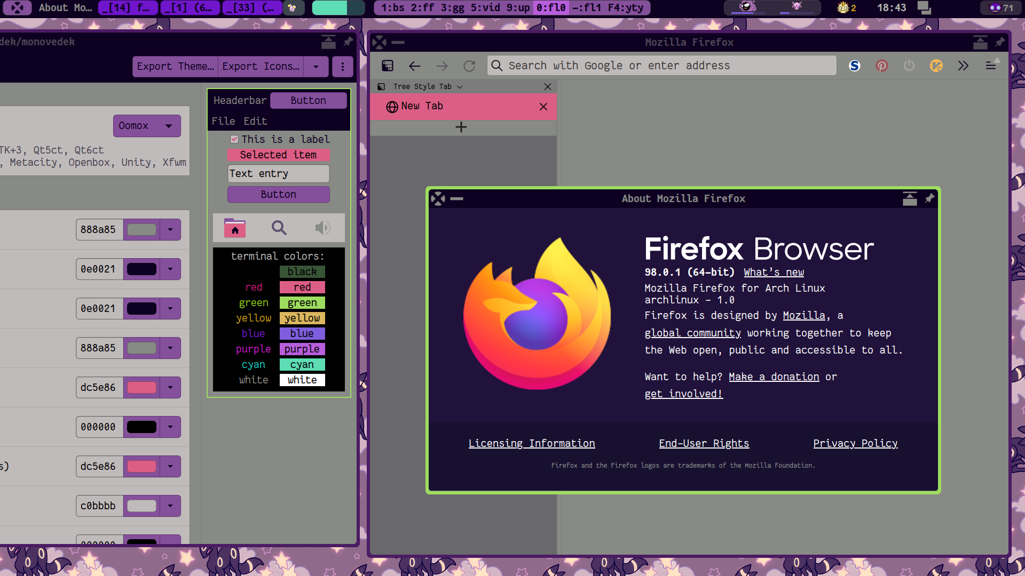1025x576 pixels.
Task: Click the Export Theme button in Oomox
Action: pyautogui.click(x=175, y=66)
